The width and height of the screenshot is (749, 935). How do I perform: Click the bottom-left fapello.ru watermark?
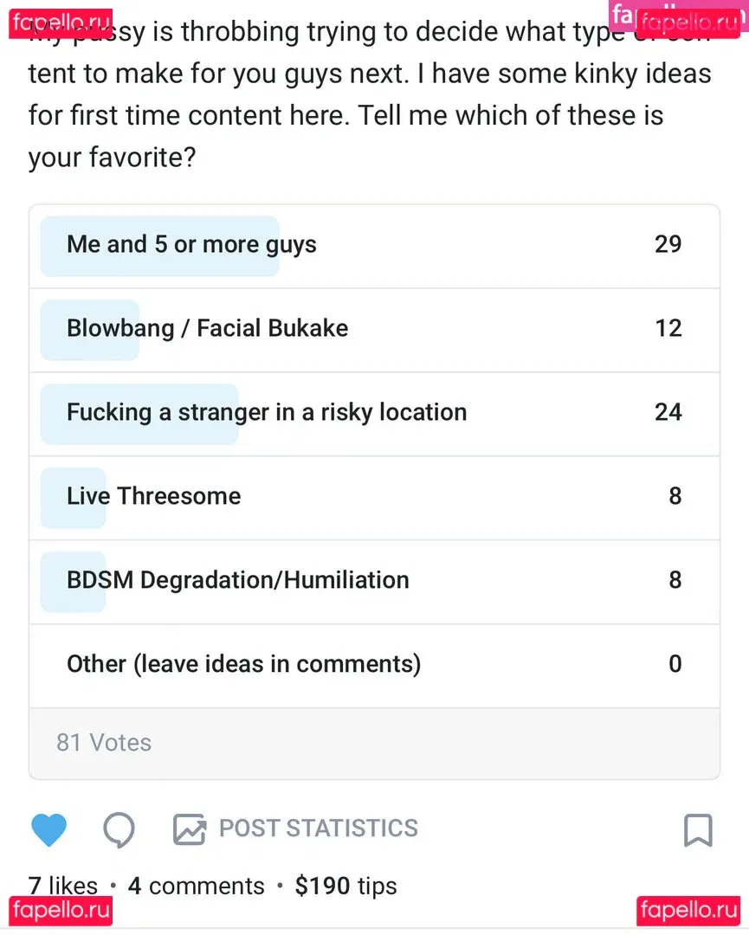61,910
